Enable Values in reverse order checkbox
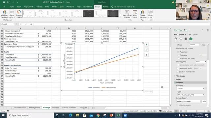Viewport: 211px width, 118px height. pos(177,72)
